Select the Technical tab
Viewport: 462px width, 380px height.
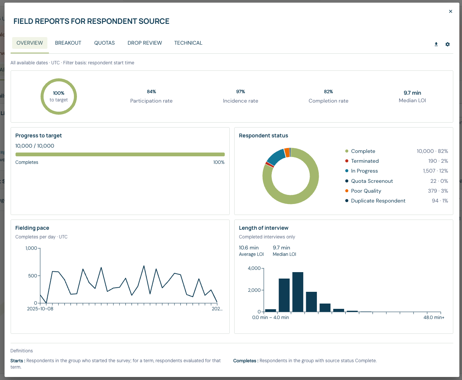coord(188,43)
